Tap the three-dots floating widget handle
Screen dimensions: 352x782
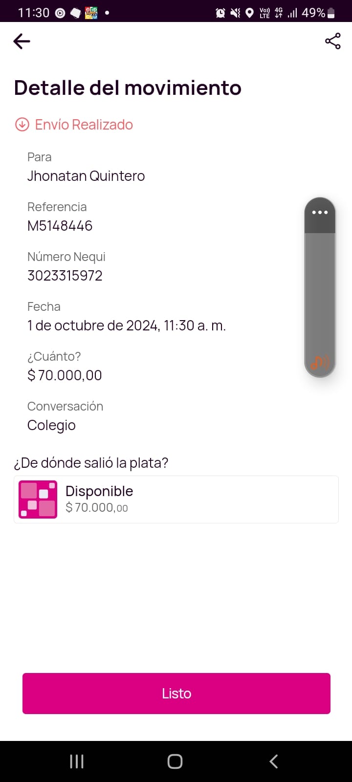320,213
